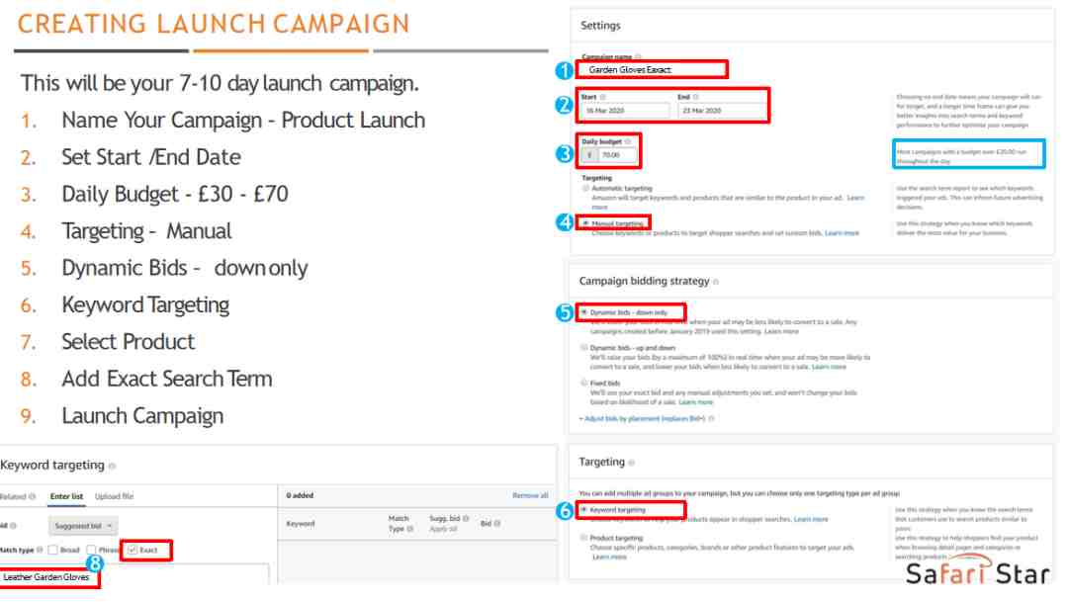
Task: Click the Daily budget amount field
Action: [x=617, y=155]
